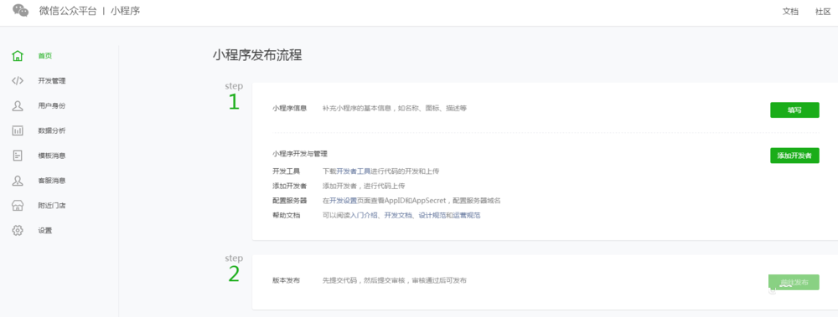Open the 运营规范 help link

click(466, 216)
